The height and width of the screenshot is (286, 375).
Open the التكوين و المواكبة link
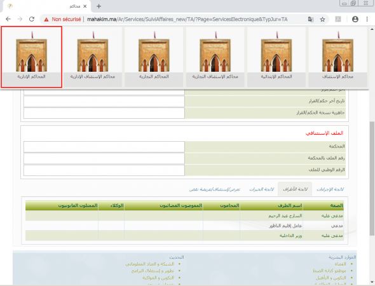(x=158, y=278)
